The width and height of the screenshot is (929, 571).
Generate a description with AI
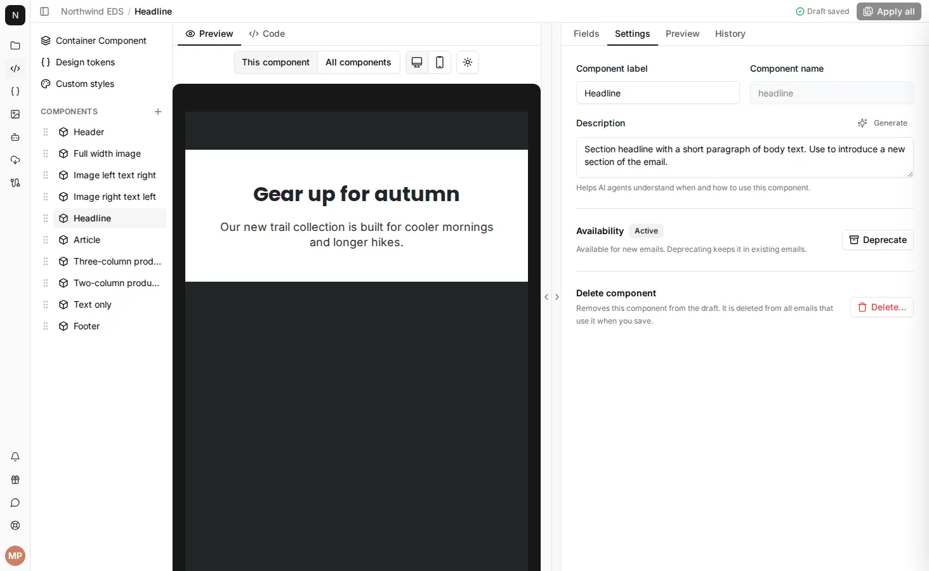click(882, 123)
